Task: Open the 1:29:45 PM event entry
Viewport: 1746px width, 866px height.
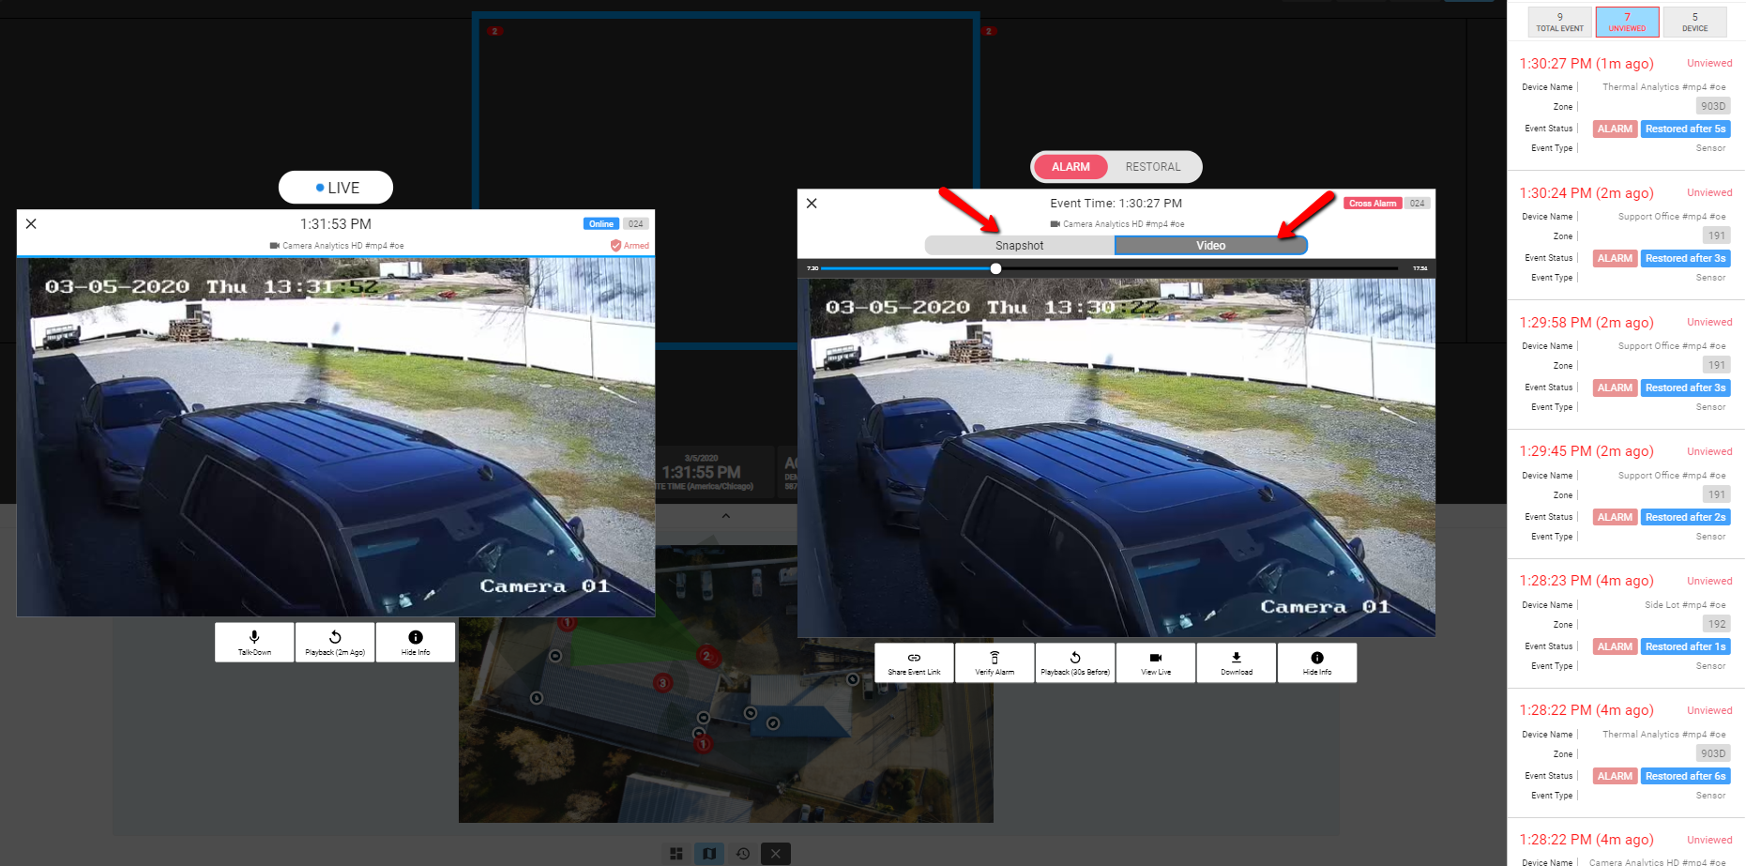Action: pyautogui.click(x=1626, y=494)
